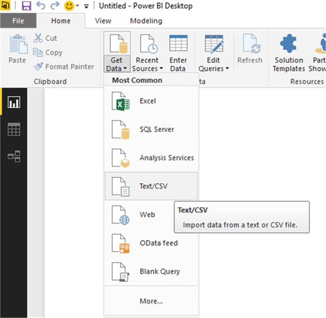Switch to Report view in sidebar
The height and width of the screenshot is (318, 326).
pos(13,102)
